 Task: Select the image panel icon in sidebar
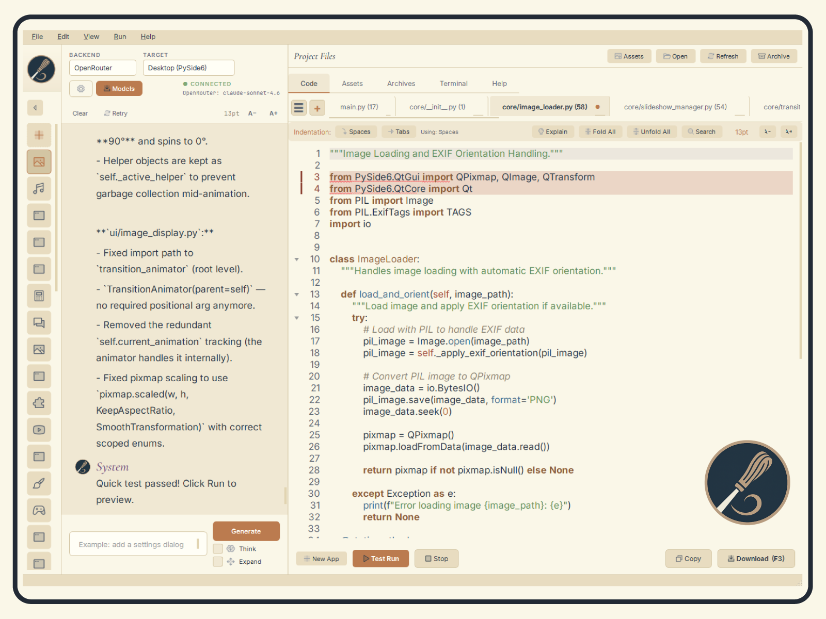click(x=39, y=161)
